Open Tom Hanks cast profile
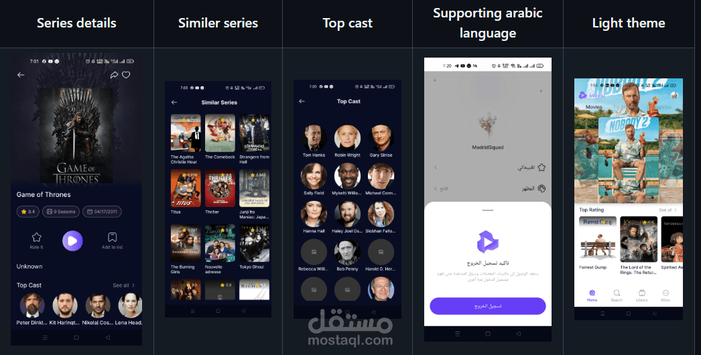701x355 pixels. pos(314,138)
